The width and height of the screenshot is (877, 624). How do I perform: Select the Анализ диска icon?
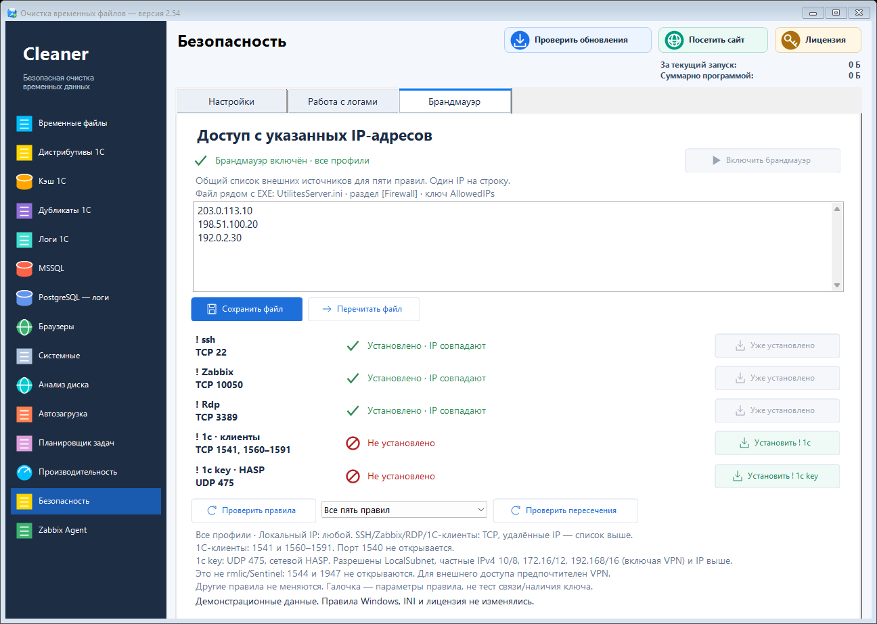tap(24, 385)
